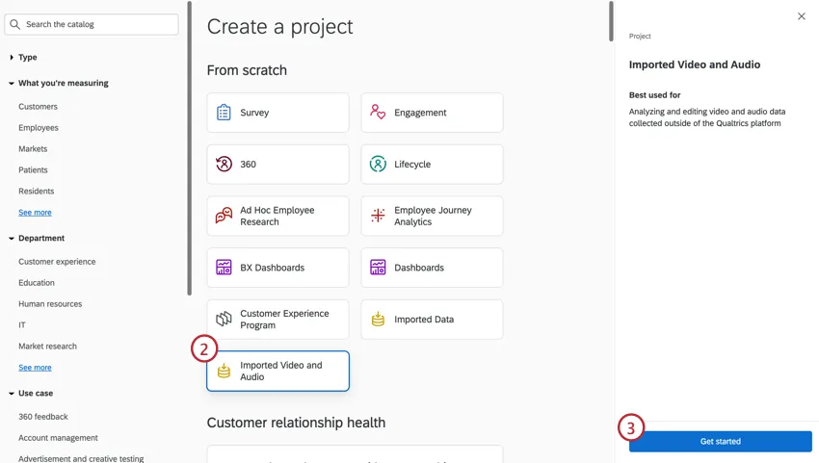Click the Ad Hoc Employee Research icon
This screenshot has height=463, width=819.
pos(224,216)
